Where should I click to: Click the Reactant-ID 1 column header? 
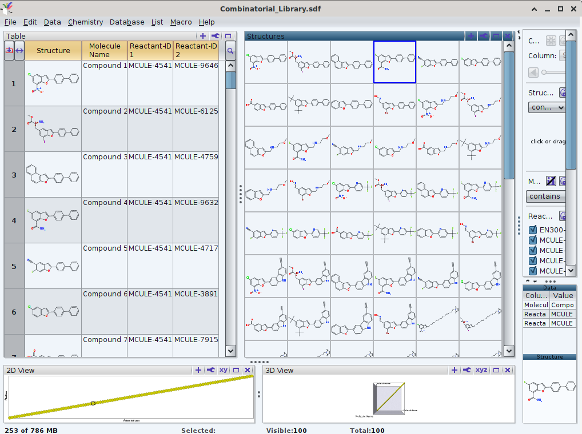(x=150, y=50)
